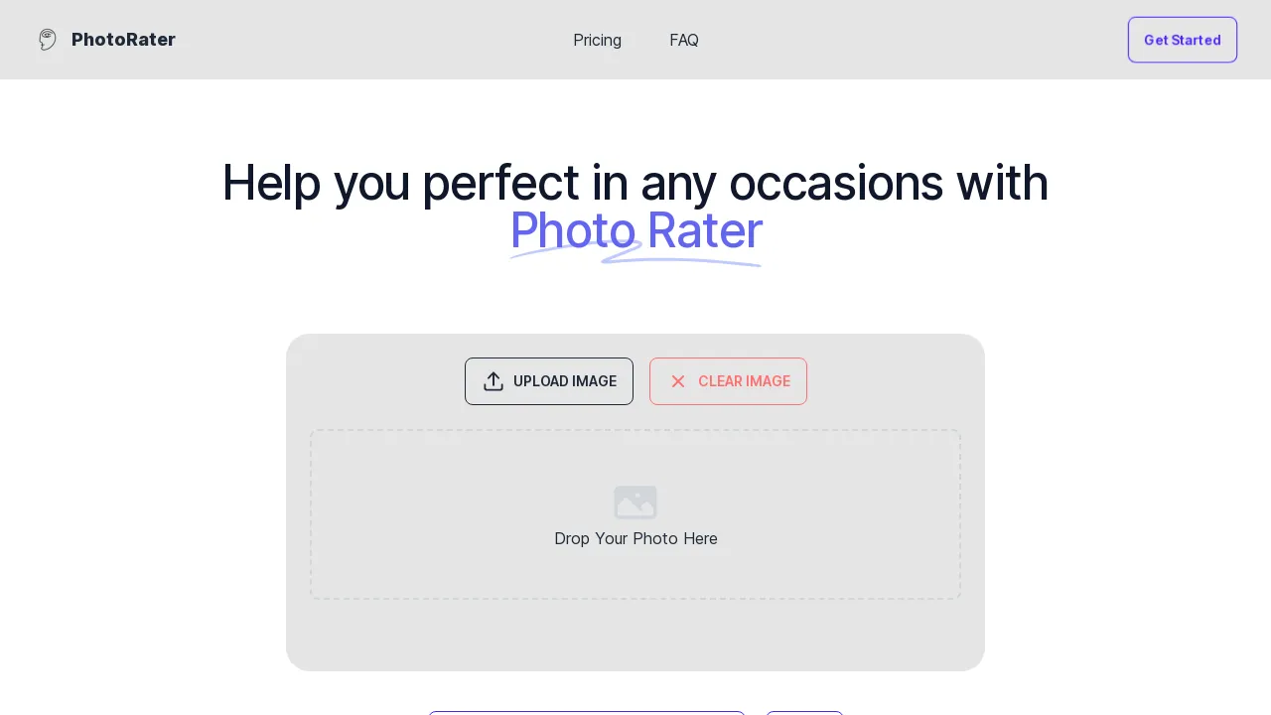The height and width of the screenshot is (715, 1271).
Task: Click the picture-frame icon above Drop Your Photo Here
Action: (x=635, y=502)
